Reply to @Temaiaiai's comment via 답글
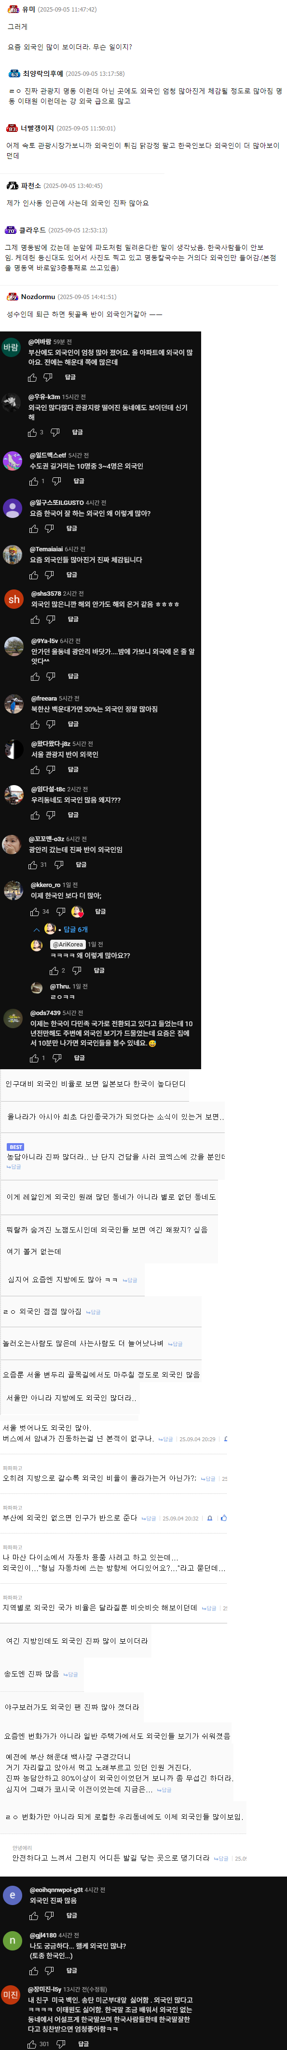The width and height of the screenshot is (287, 2050). pos(71,574)
